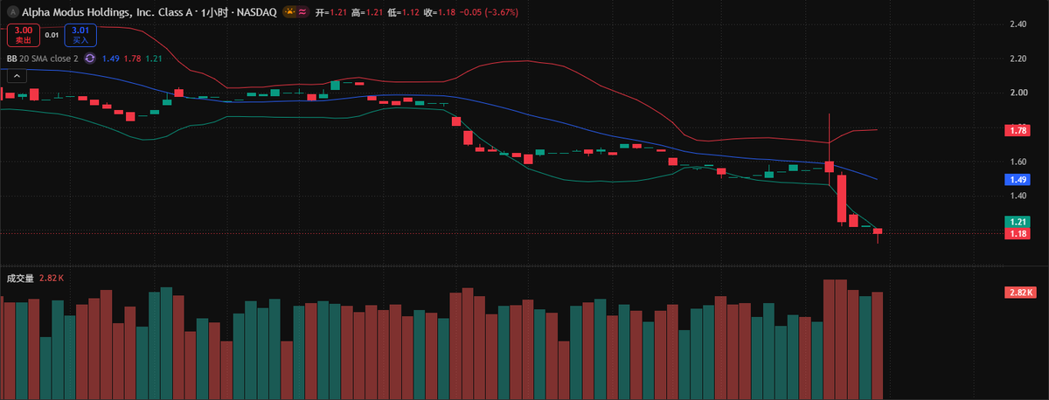Select the 成交量 volume indicator legend
1049x400 pixels.
pos(20,278)
